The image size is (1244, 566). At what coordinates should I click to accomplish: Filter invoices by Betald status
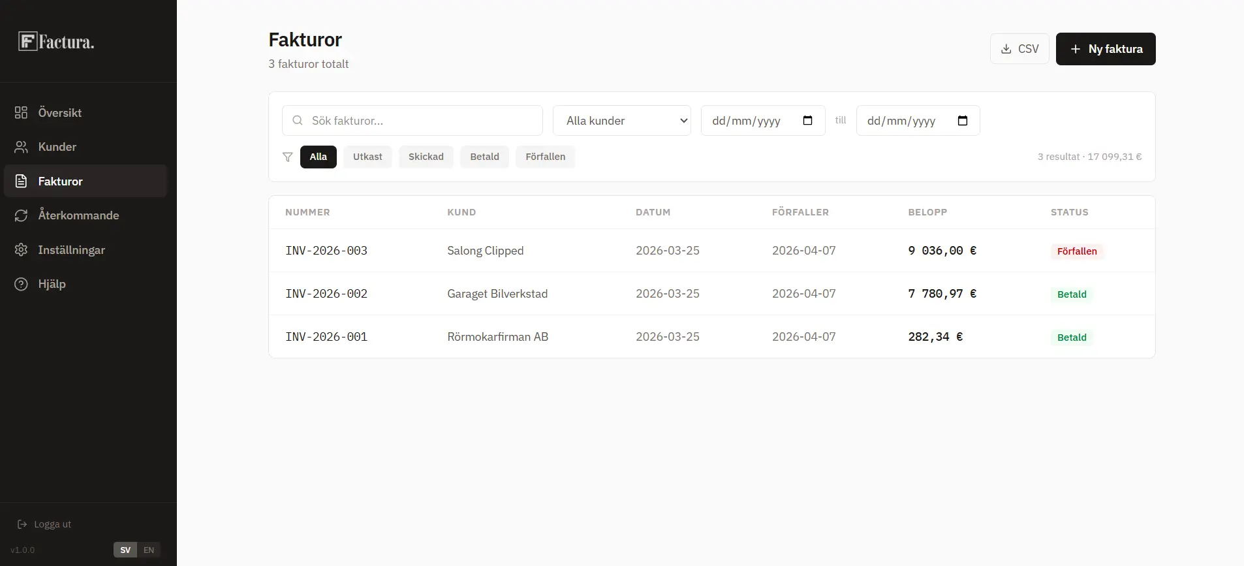(484, 157)
